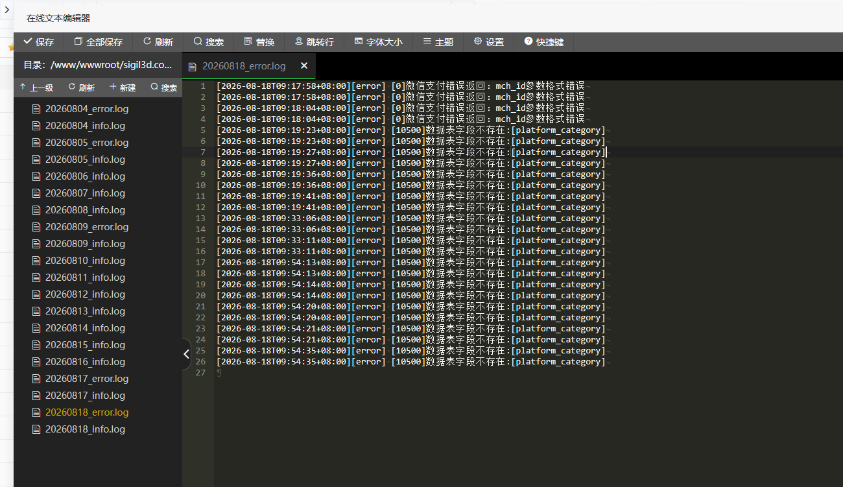
Task: Click the Save (保存) toolbar button
Action: [39, 42]
